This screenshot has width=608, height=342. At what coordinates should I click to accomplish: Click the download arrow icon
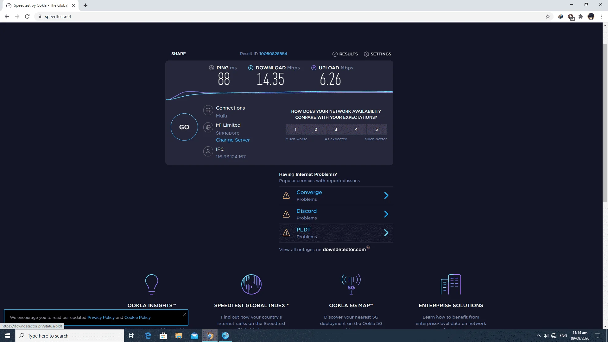pos(251,68)
